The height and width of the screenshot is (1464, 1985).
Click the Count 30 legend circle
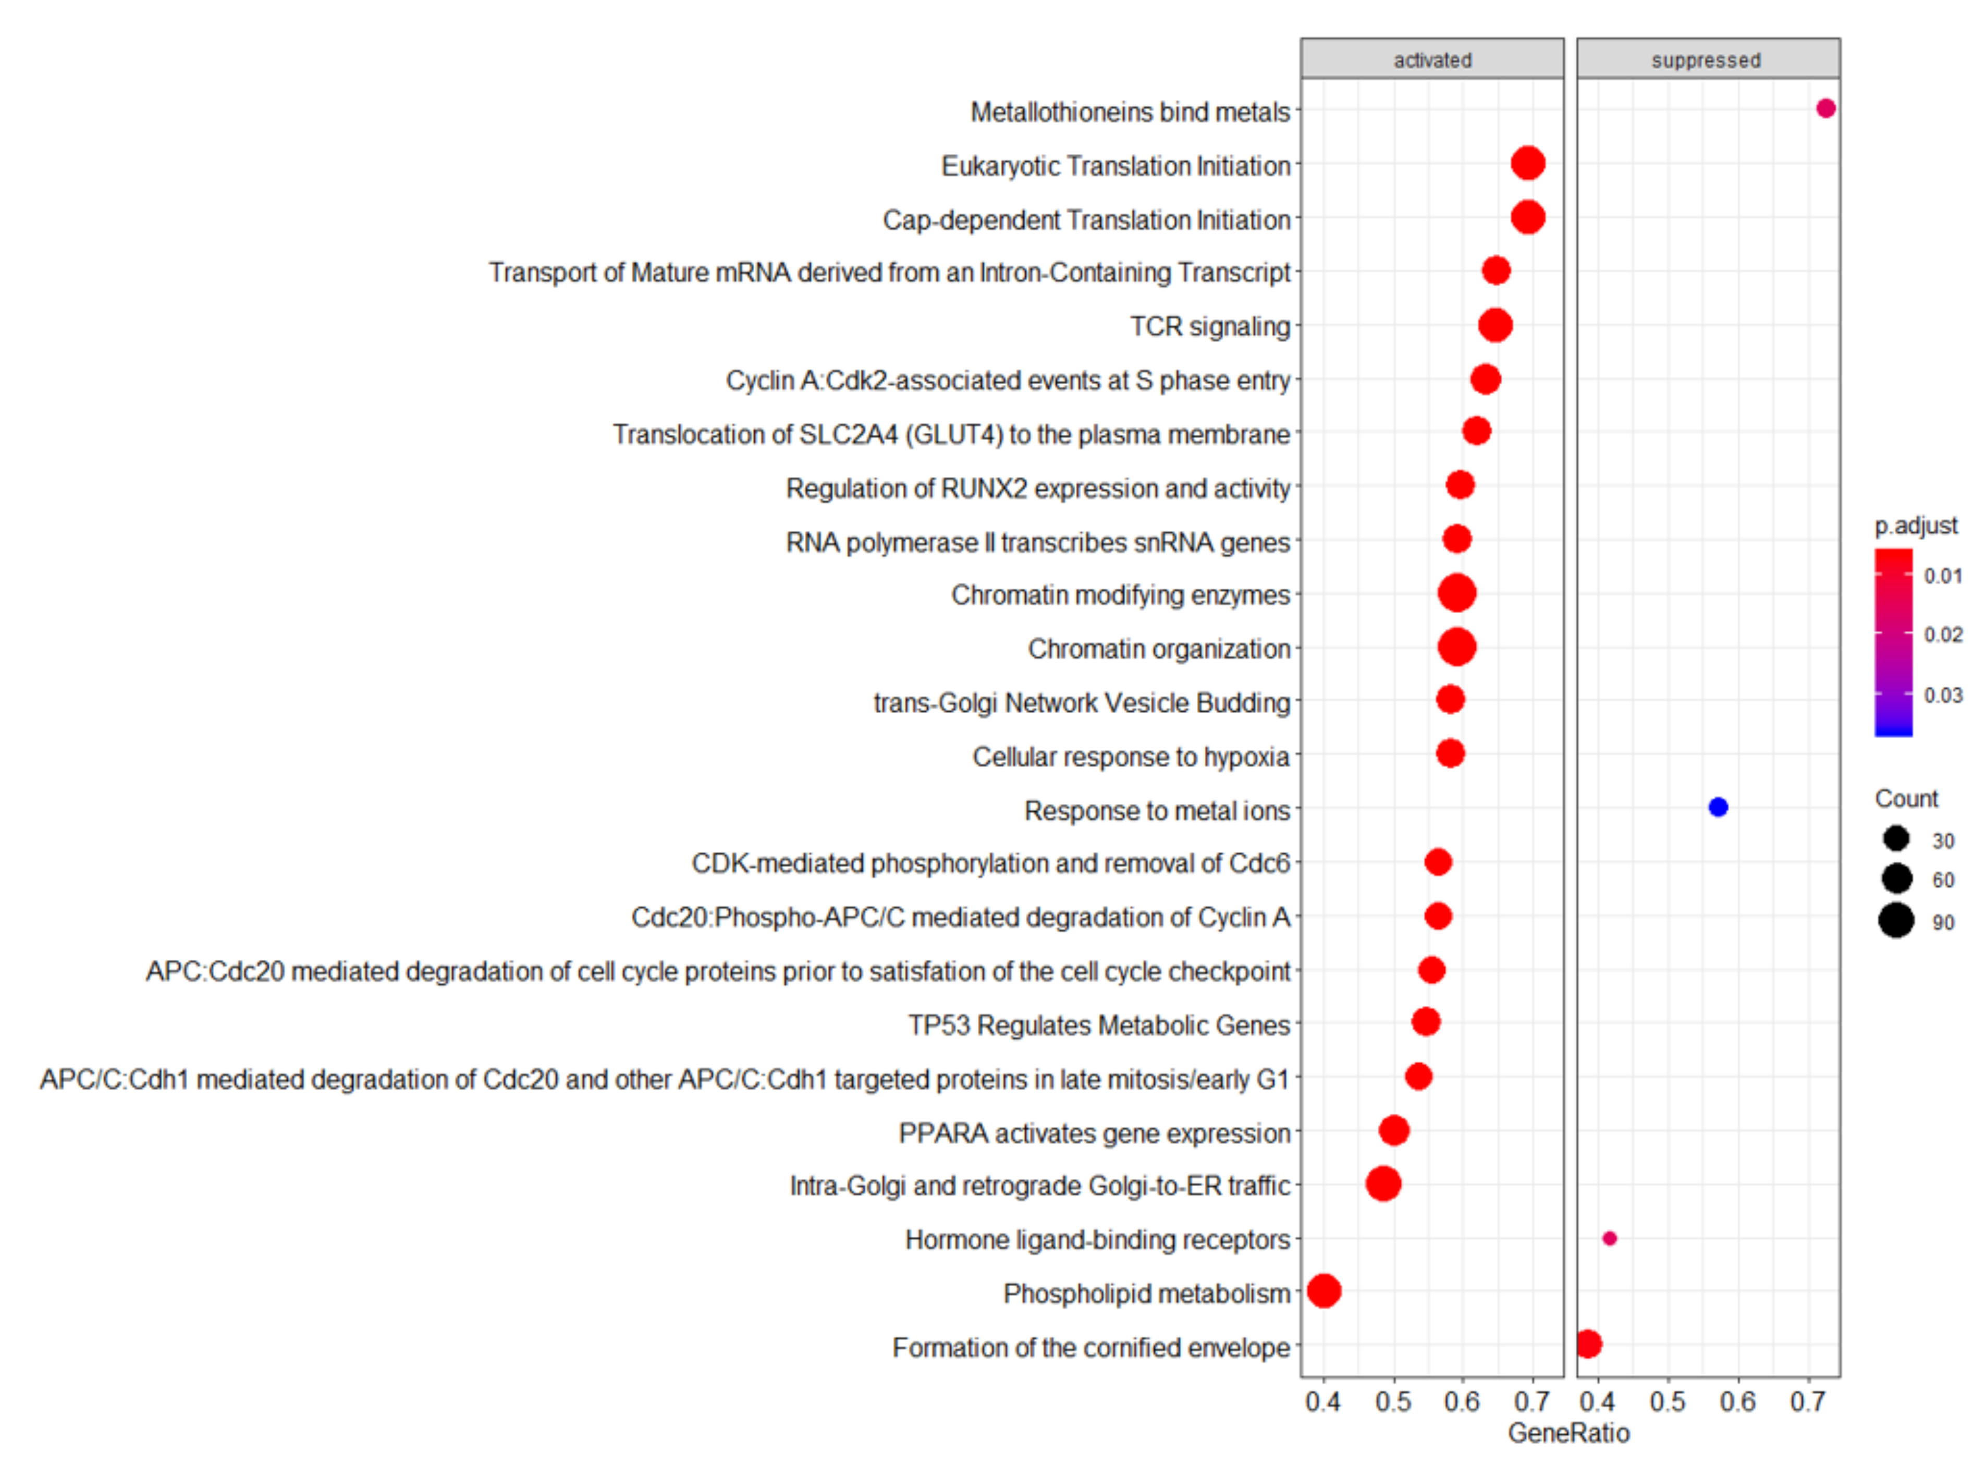(1896, 838)
